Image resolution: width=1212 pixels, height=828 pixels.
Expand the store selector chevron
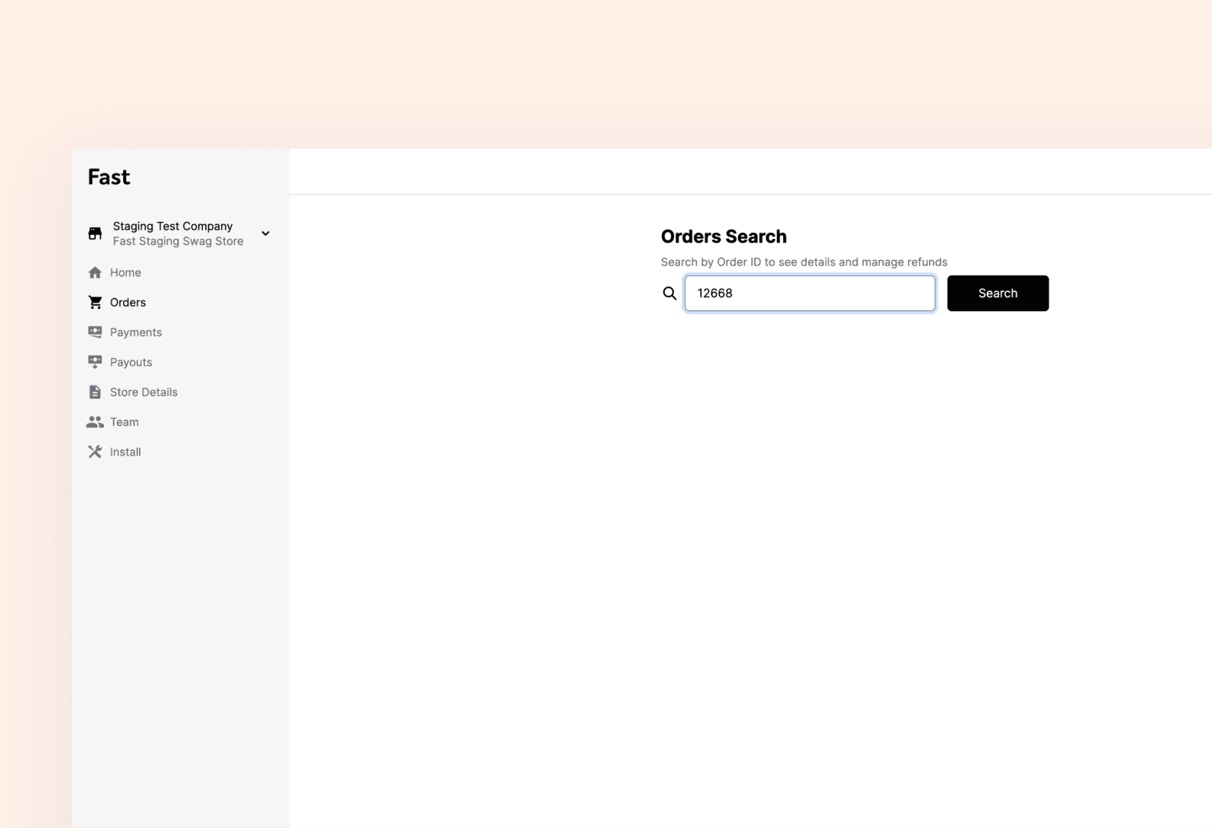265,234
